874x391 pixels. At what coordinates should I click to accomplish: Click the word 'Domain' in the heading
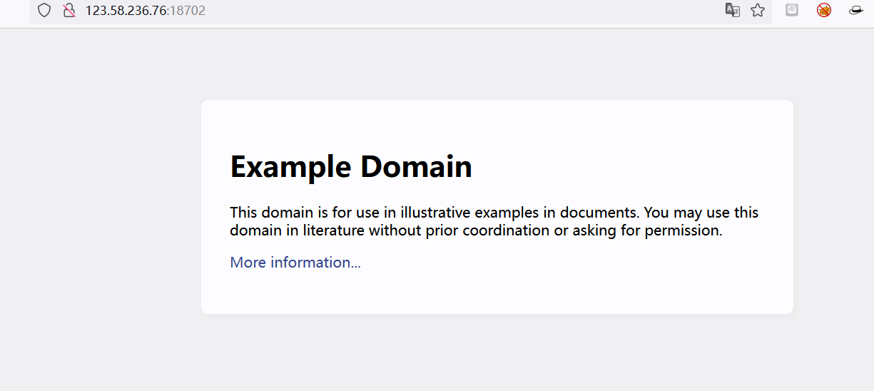point(416,167)
